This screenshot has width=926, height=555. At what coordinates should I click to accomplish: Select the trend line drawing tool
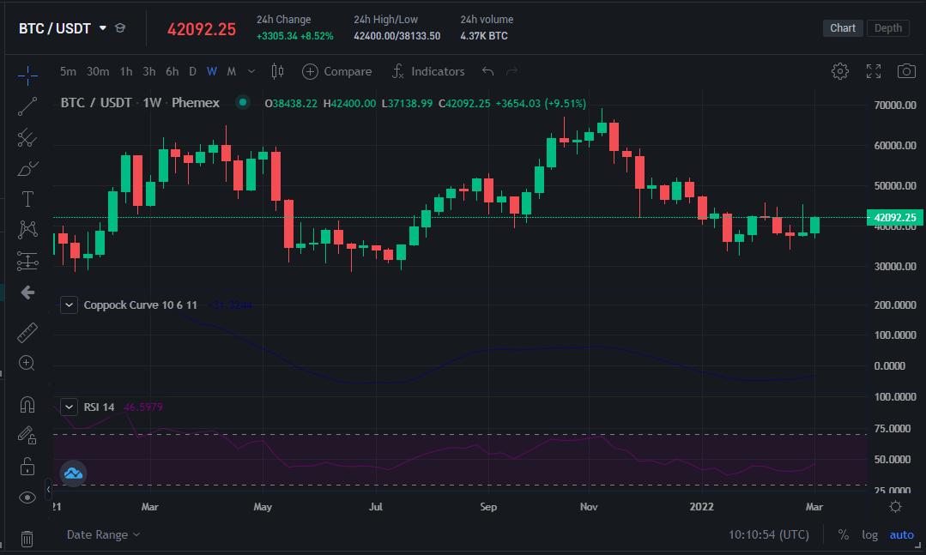(26, 106)
